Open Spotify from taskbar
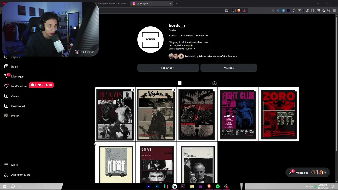This screenshot has width=338, height=190. point(218,187)
